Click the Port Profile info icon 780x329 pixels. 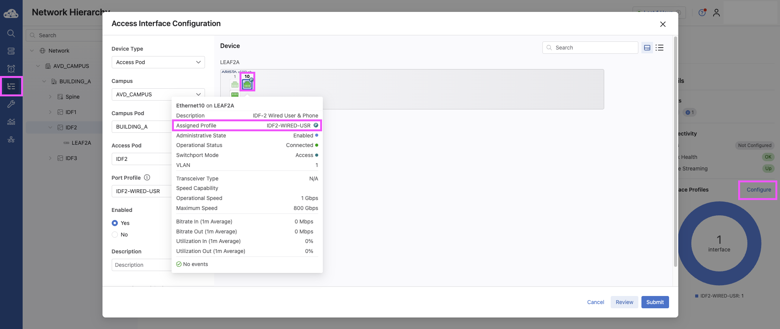coord(147,177)
